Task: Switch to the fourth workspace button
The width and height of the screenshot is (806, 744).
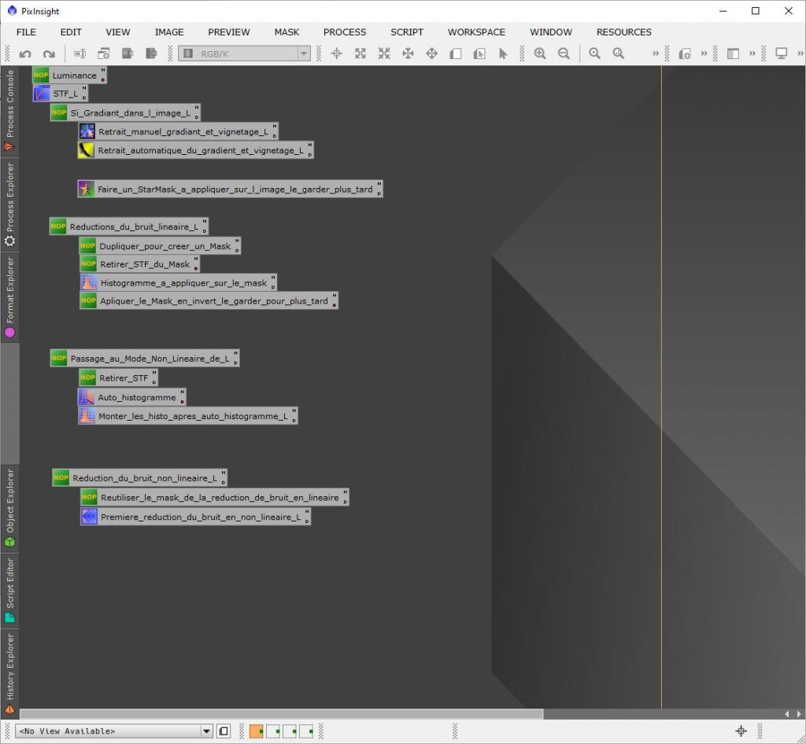Action: pyautogui.click(x=306, y=731)
